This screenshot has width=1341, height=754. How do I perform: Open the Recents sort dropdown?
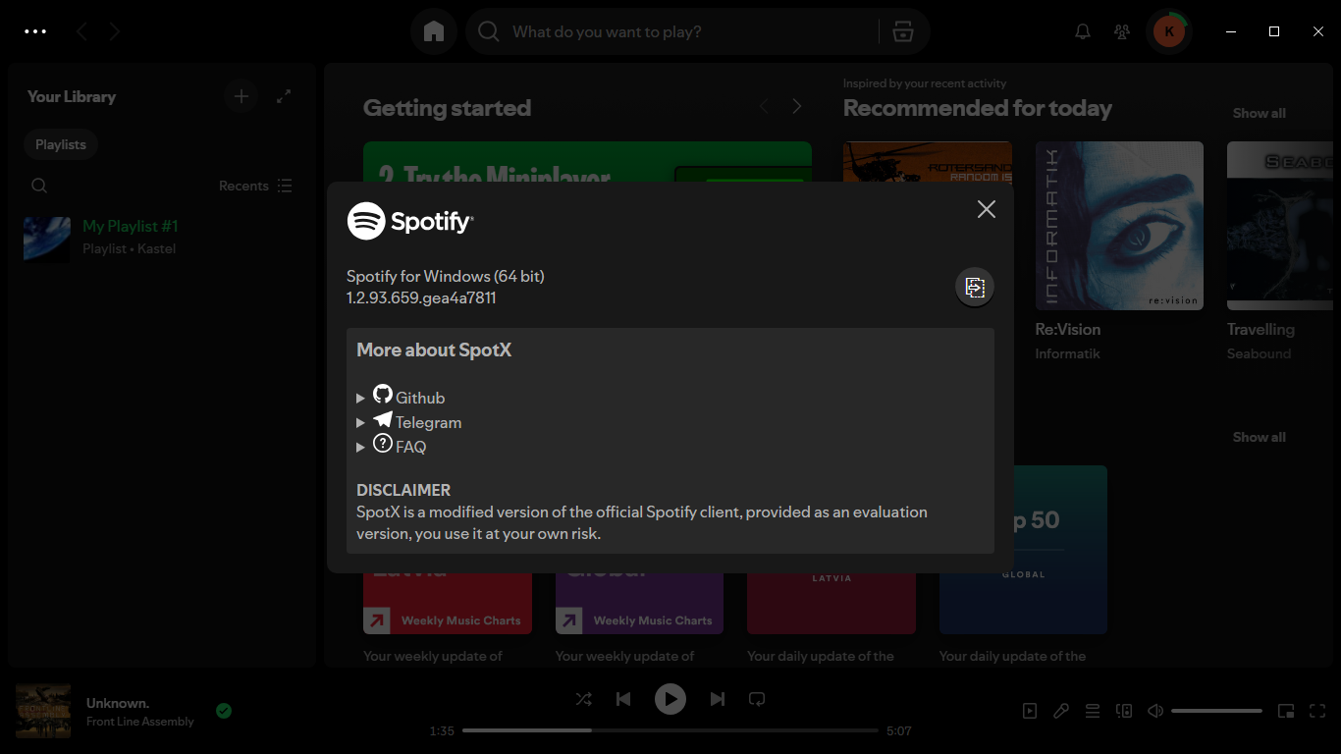(x=255, y=186)
